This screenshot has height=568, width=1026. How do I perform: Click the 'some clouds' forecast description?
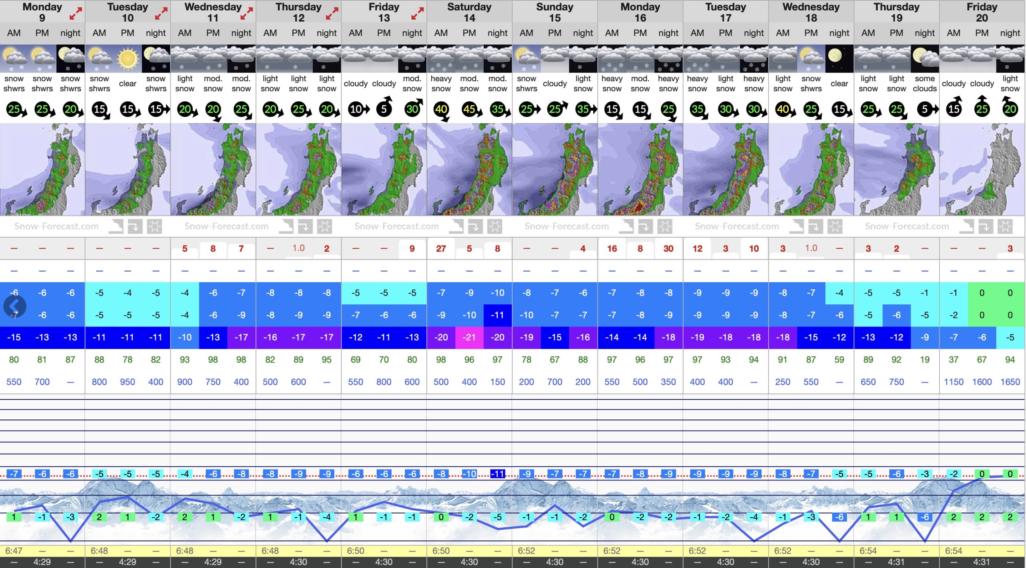coord(925,83)
